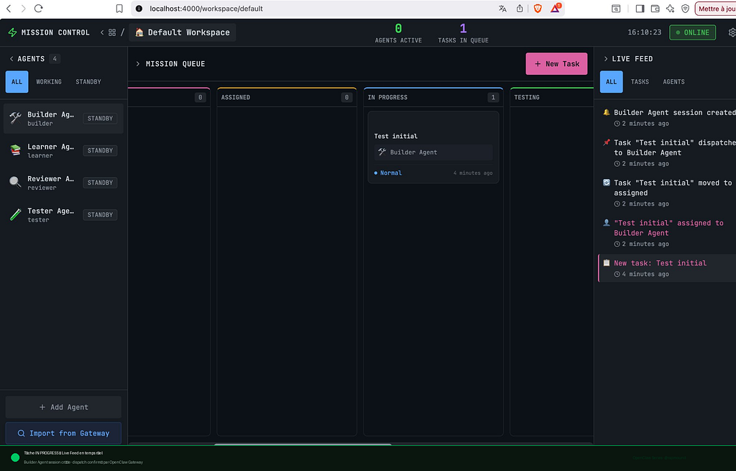
Task: Click the ASSIGNED column header
Action: [x=286, y=97]
